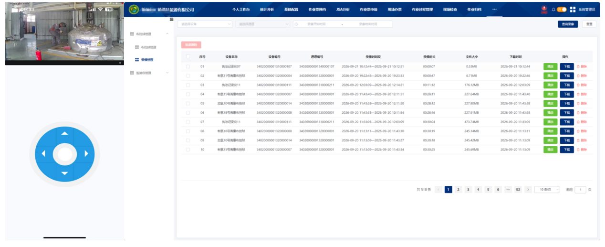605x247 pixels.
Task: Open the 10条/页 page size dropdown
Action: click(x=547, y=190)
